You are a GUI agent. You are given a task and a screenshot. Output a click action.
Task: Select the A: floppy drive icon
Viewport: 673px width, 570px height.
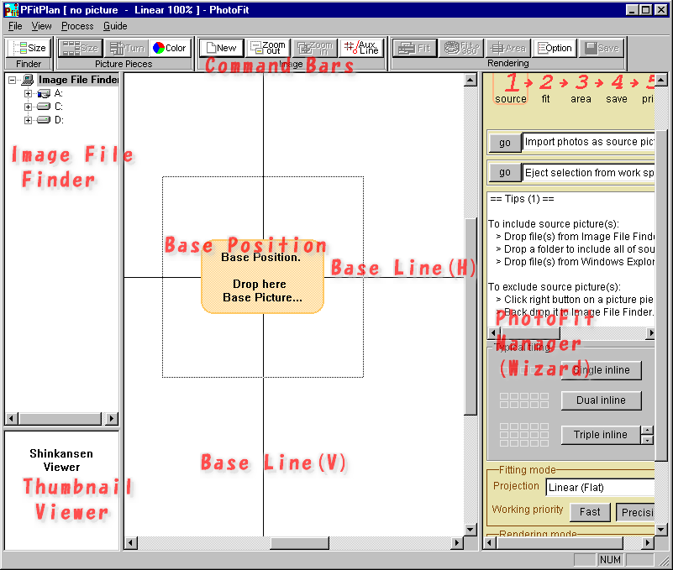click(x=44, y=93)
